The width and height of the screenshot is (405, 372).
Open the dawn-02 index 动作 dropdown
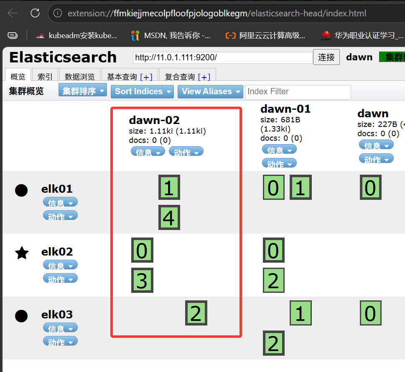click(186, 152)
